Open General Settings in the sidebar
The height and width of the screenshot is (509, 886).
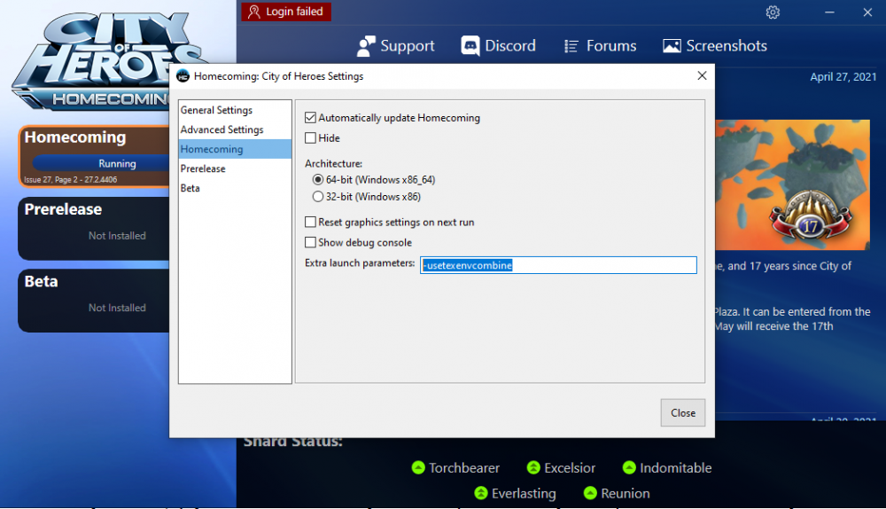point(216,110)
